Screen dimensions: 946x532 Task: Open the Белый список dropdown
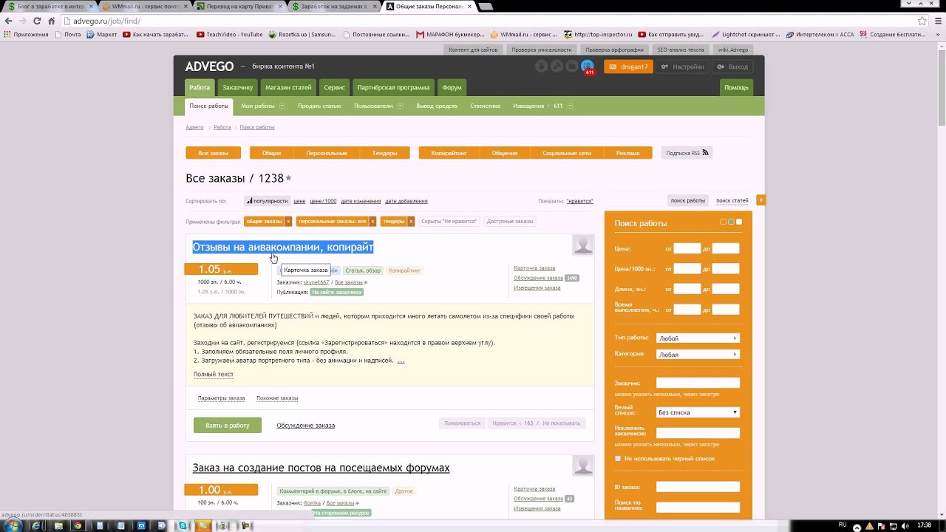698,412
